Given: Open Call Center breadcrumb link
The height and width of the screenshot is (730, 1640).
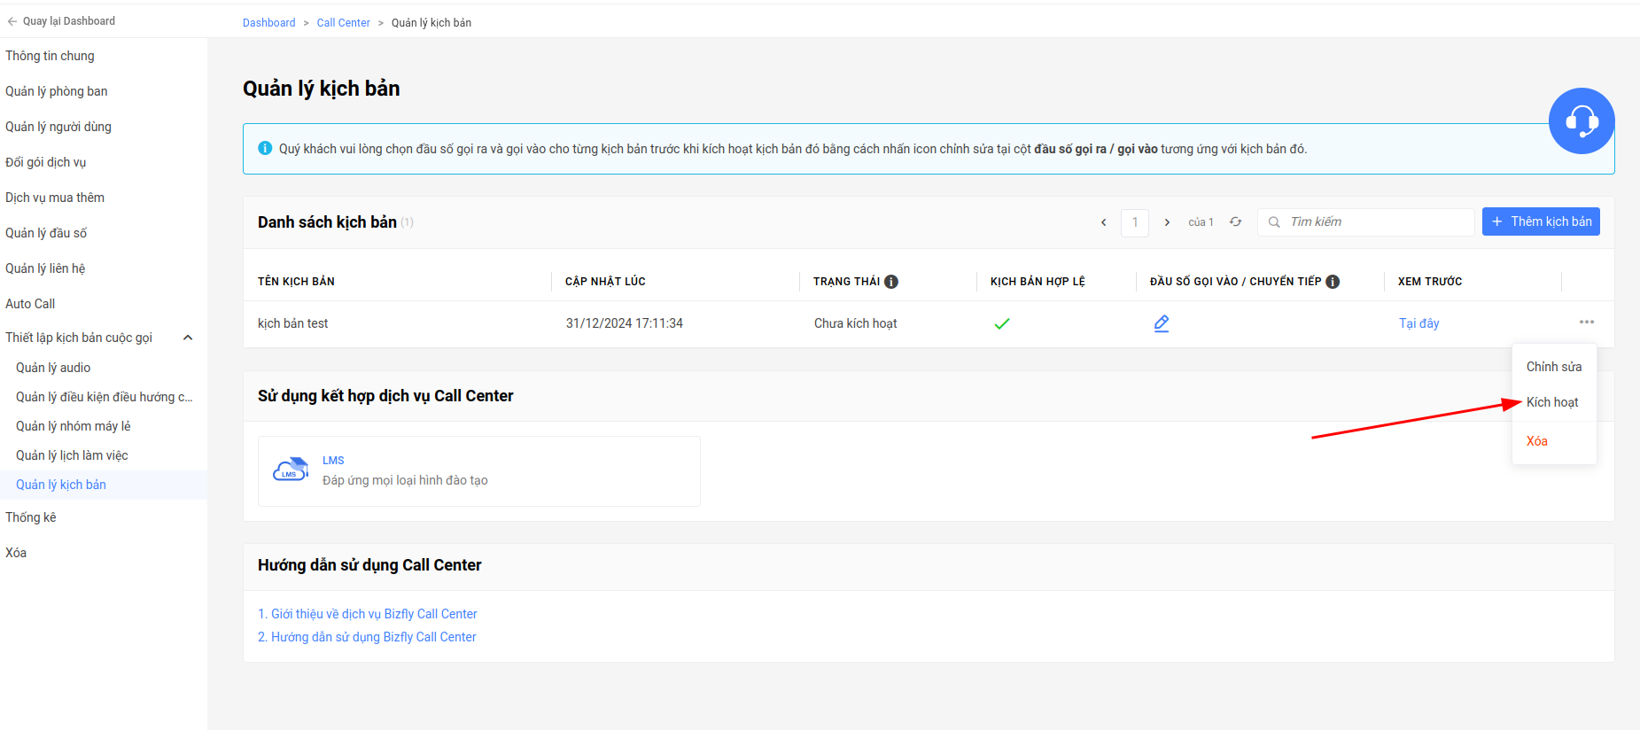Looking at the screenshot, I should [344, 23].
